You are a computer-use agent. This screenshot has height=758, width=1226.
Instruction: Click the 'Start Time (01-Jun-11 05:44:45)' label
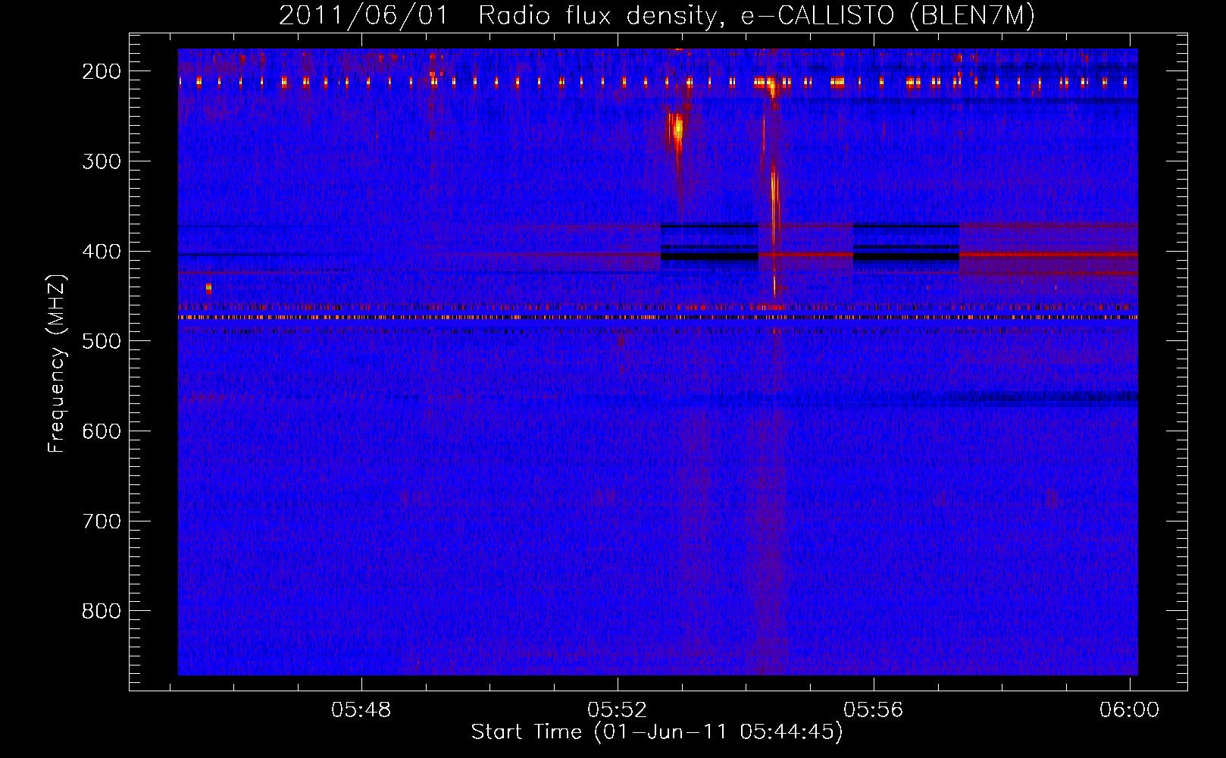pyautogui.click(x=657, y=732)
